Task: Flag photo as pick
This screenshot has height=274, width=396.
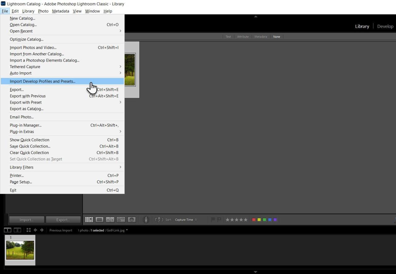Action: (x=213, y=220)
